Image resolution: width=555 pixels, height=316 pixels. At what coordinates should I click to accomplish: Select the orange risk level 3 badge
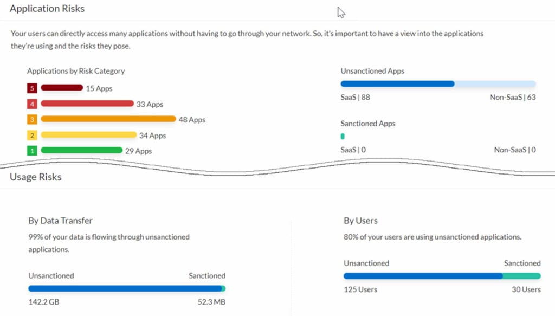32,119
